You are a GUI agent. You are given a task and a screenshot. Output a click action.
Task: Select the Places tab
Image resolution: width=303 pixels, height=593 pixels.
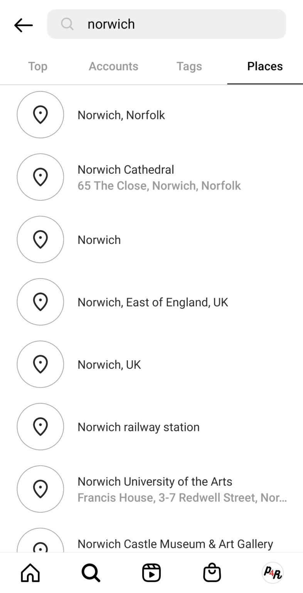(265, 66)
